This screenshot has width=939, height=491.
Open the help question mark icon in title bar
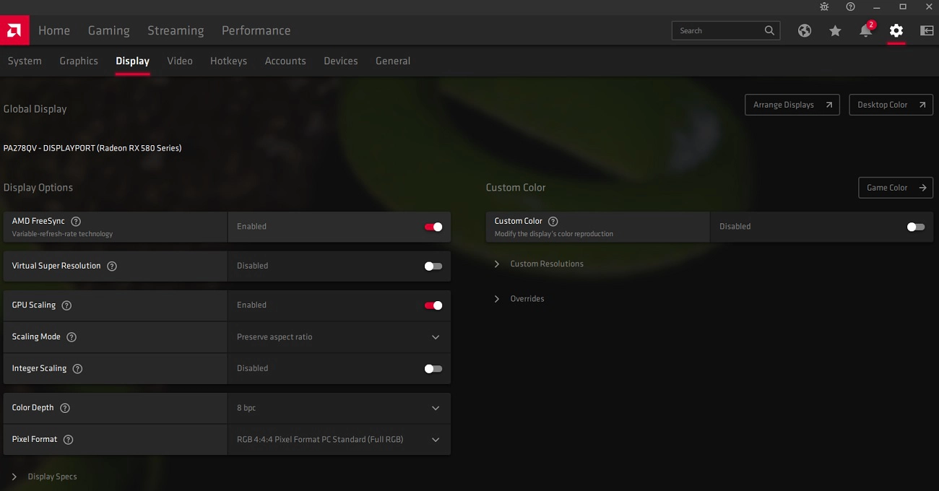coord(851,6)
